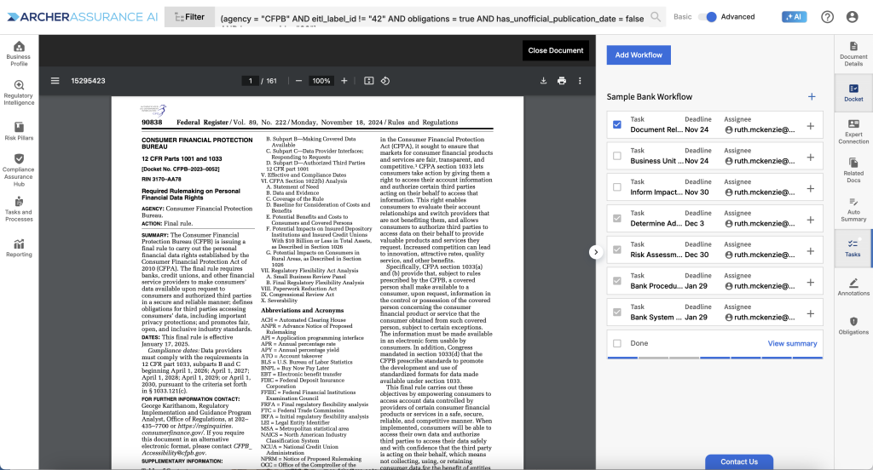Mark the workflow Done checkbox
This screenshot has height=470, width=873.
[617, 343]
